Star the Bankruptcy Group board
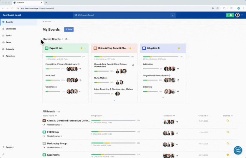Viewport: 246px width, 158px height. tap(227, 143)
